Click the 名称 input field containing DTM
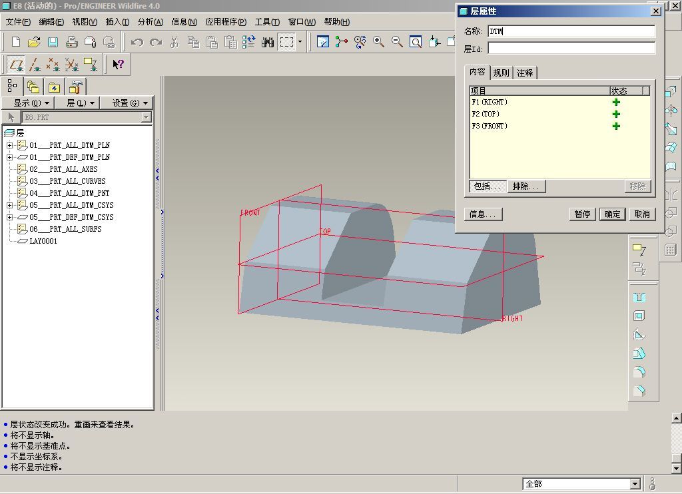682x494 pixels. (571, 31)
